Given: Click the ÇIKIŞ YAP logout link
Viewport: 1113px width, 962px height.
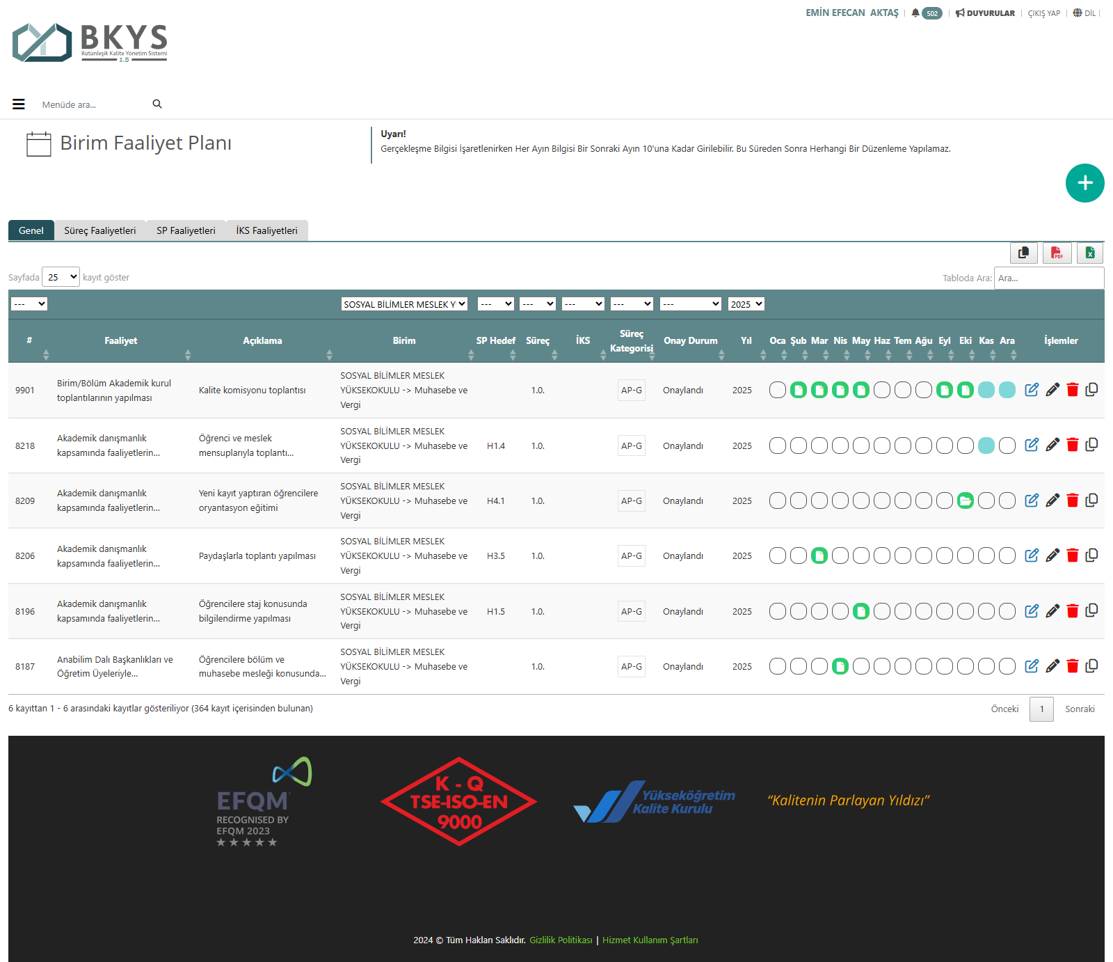Looking at the screenshot, I should click(x=1043, y=13).
